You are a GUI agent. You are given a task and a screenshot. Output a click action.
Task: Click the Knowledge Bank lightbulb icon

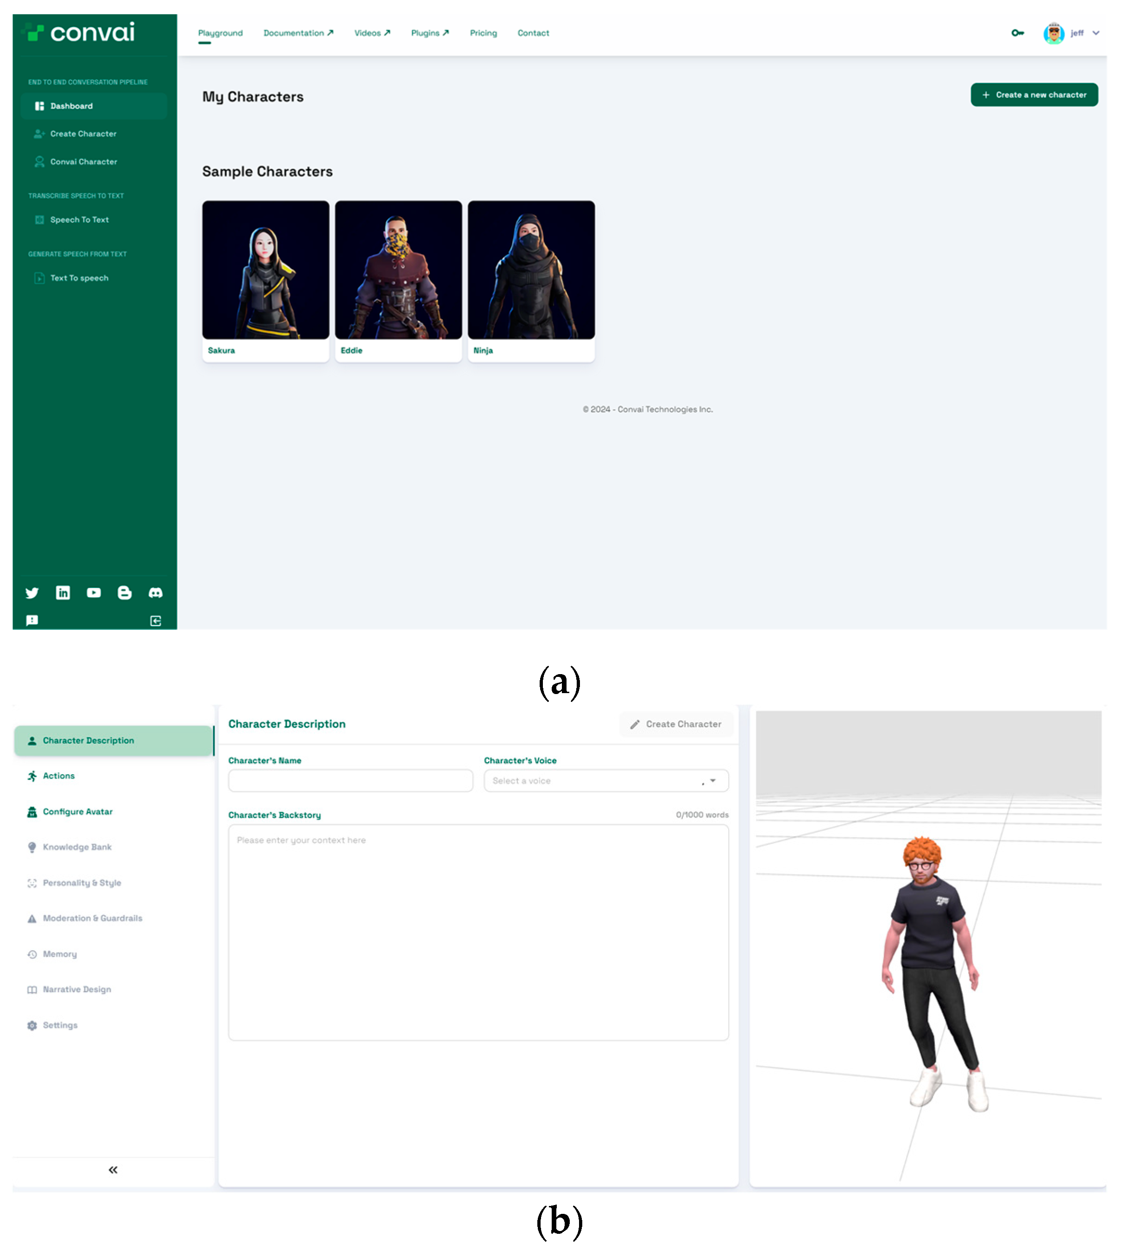pos(32,848)
